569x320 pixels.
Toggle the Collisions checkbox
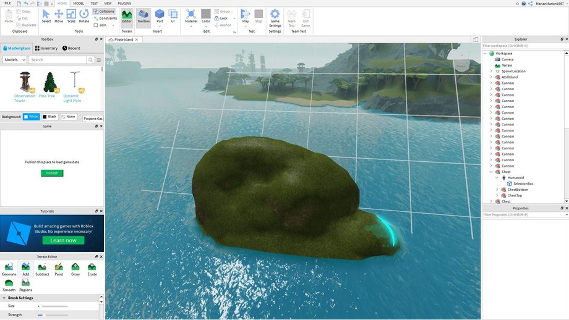96,11
